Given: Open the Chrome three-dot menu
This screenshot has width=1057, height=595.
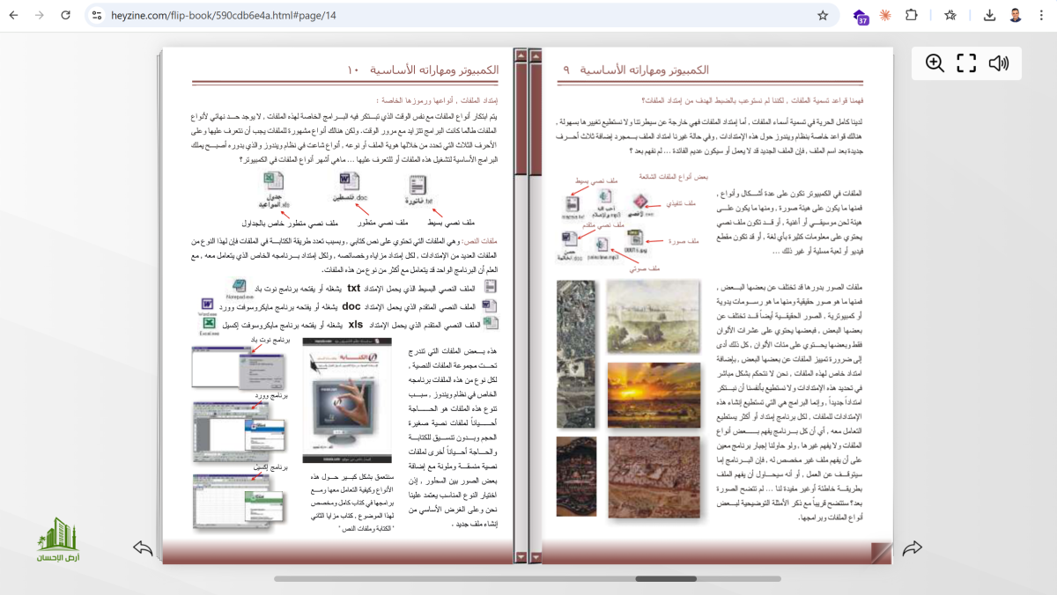Looking at the screenshot, I should point(1041,15).
